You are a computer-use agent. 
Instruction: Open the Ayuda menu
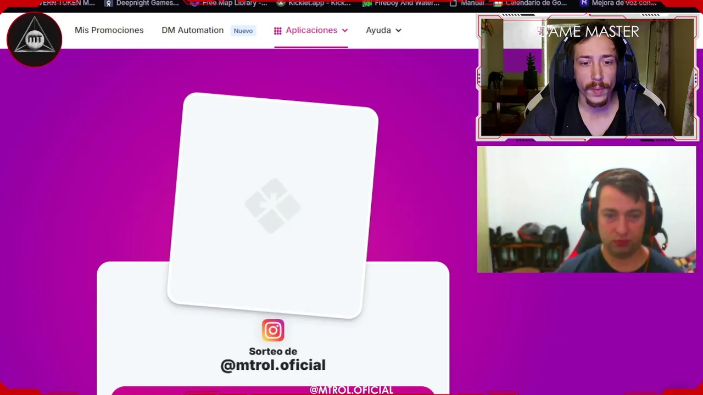click(x=383, y=30)
